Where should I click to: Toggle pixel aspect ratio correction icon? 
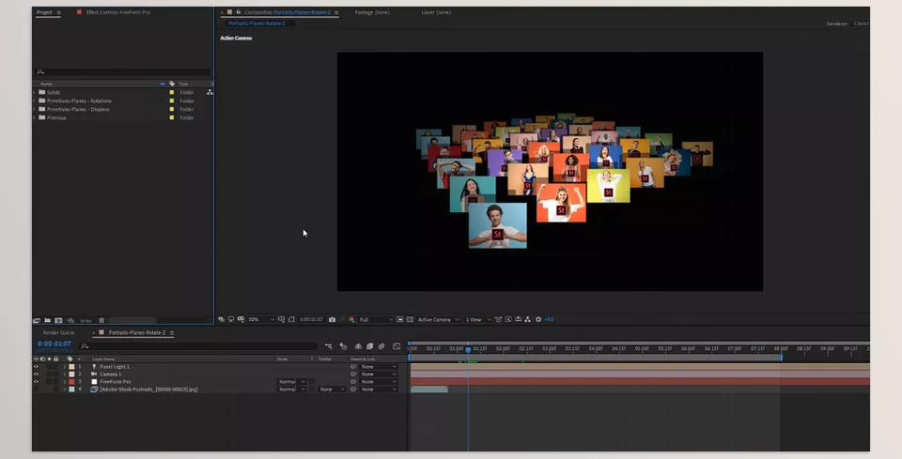(499, 319)
